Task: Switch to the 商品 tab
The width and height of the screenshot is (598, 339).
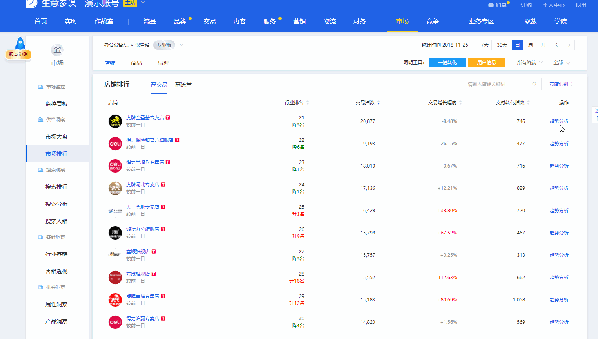Action: pyautogui.click(x=136, y=63)
